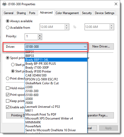Switch to the General tab
The height and width of the screenshot is (137, 124).
point(9,13)
